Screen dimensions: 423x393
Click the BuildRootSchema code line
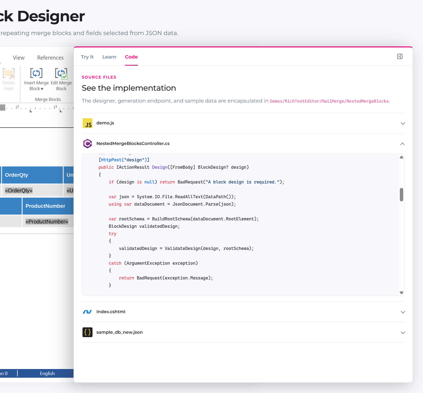tap(184, 219)
